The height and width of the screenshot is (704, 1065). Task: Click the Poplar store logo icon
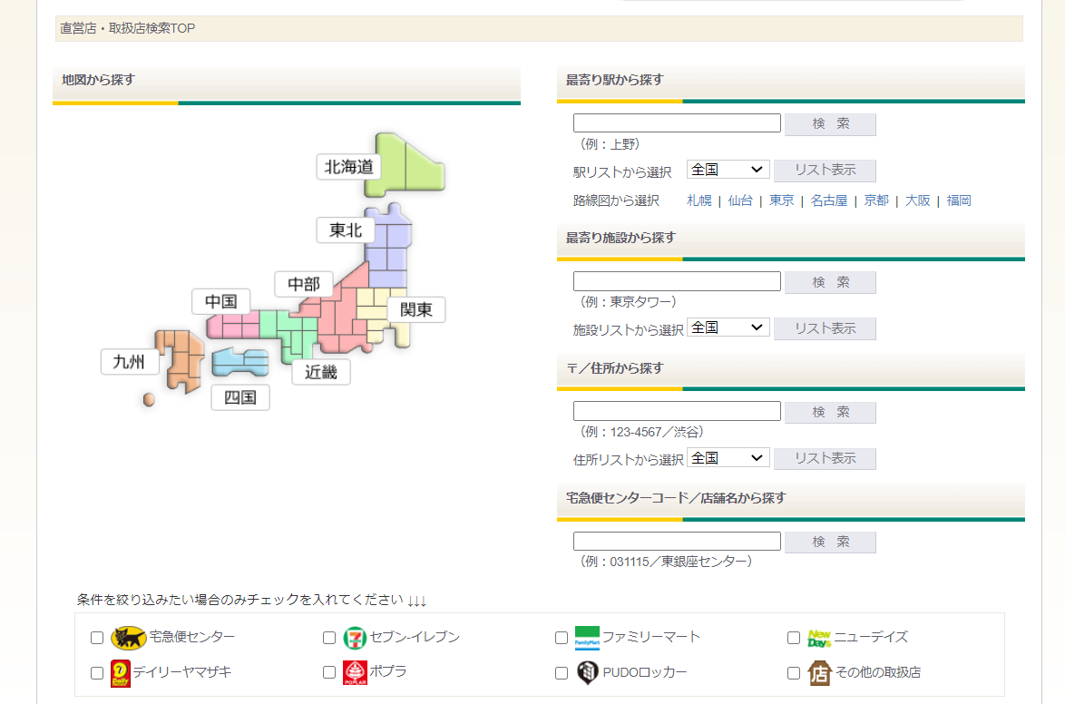(x=355, y=672)
